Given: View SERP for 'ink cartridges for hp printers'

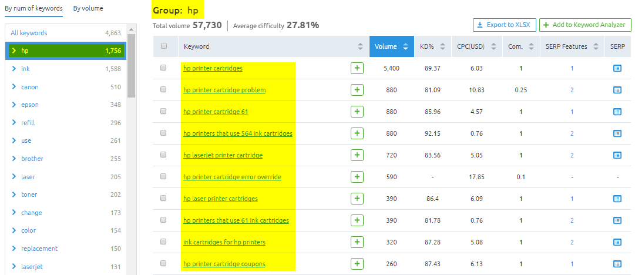Looking at the screenshot, I should click(x=617, y=242).
